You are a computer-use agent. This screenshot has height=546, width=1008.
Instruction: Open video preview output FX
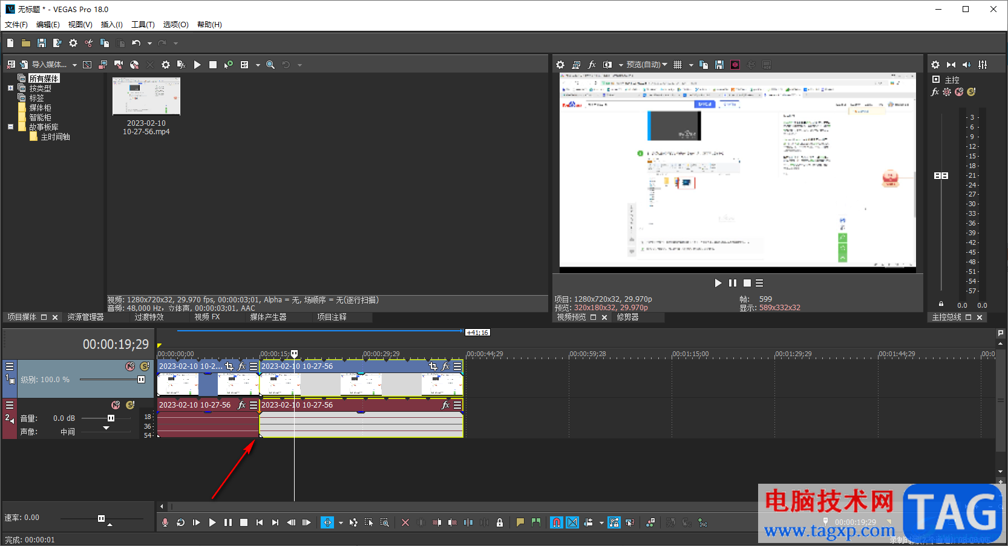[x=592, y=65]
